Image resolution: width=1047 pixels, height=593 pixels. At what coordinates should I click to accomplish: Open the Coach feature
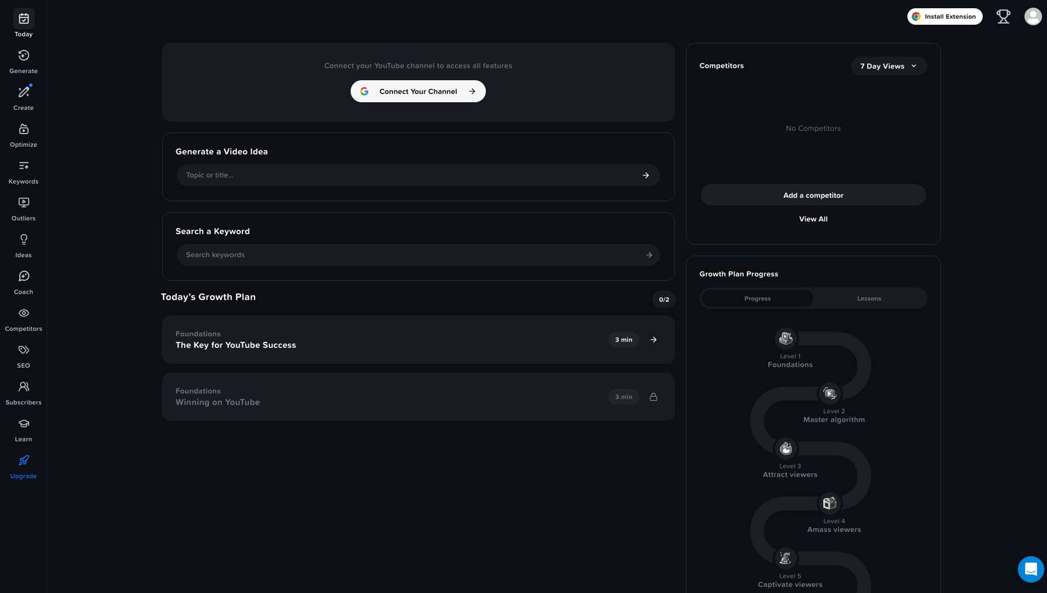pyautogui.click(x=23, y=276)
